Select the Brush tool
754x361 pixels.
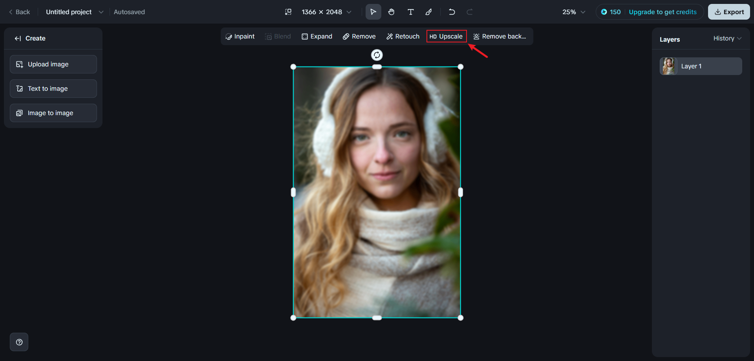click(x=429, y=12)
